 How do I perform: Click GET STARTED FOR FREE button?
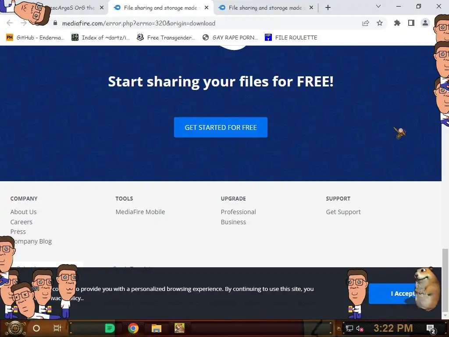[x=221, y=127]
